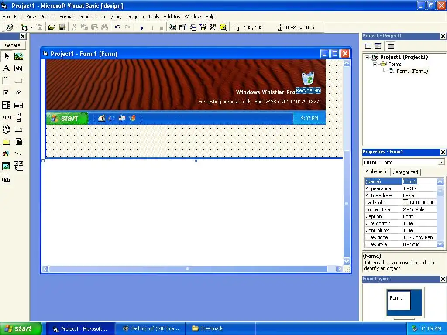447x335 pixels.
Task: Click the General toolbox tab button
Action: [13, 45]
